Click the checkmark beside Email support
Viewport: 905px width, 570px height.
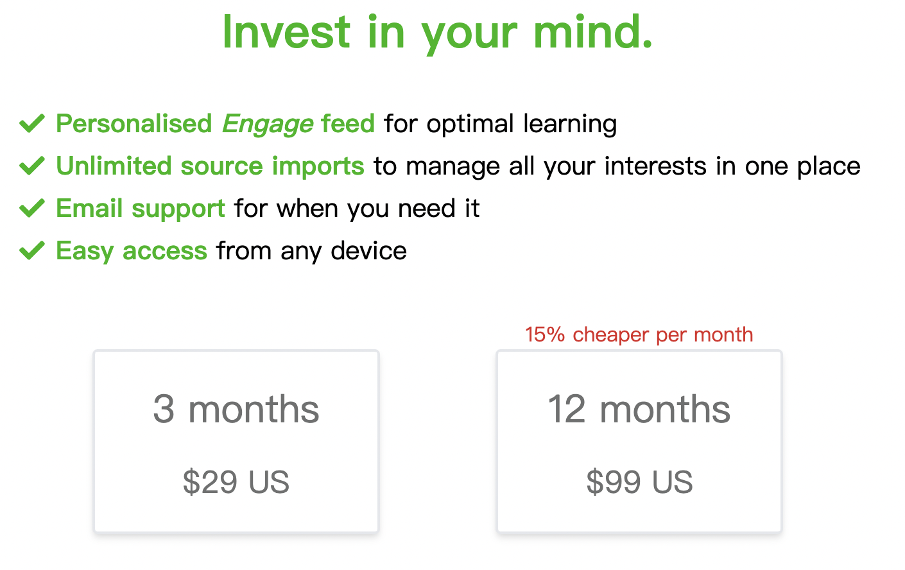click(x=31, y=208)
